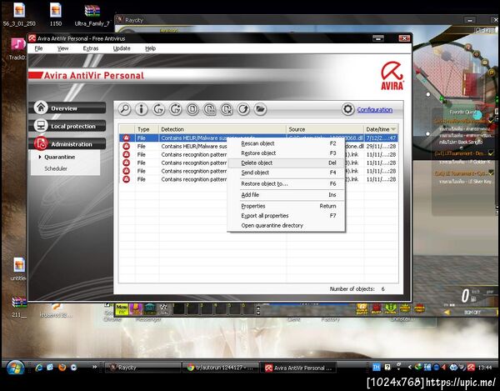500x391 pixels.
Task: Click the Restore object to toolbar icon
Action: click(175, 109)
